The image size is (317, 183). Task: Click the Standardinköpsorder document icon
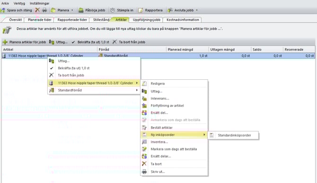point(211,135)
